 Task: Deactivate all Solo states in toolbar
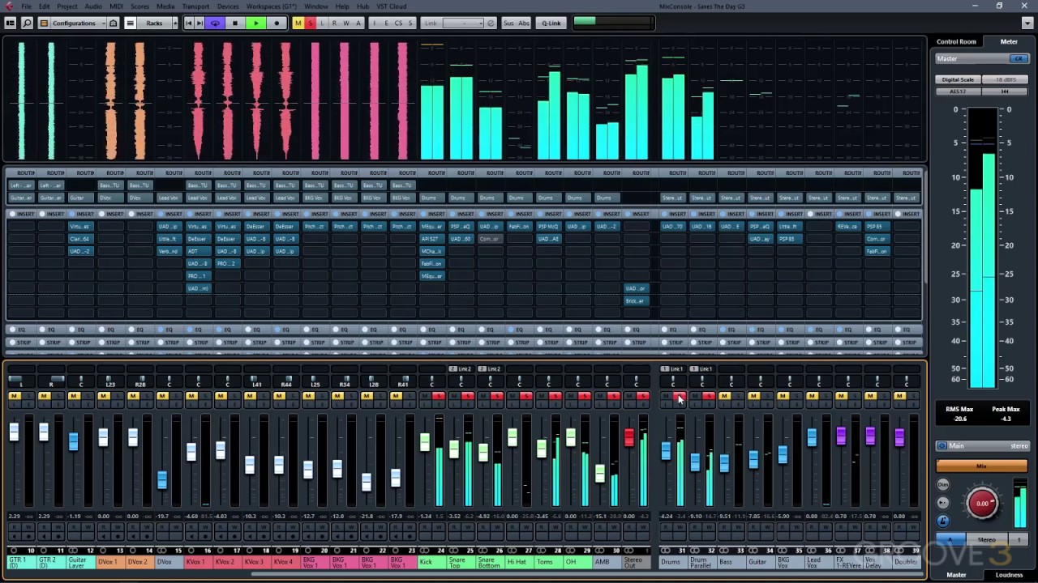click(x=310, y=23)
